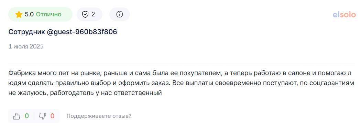
Task: Open the @guest-960b83f806 author handle
Action: coord(82,32)
